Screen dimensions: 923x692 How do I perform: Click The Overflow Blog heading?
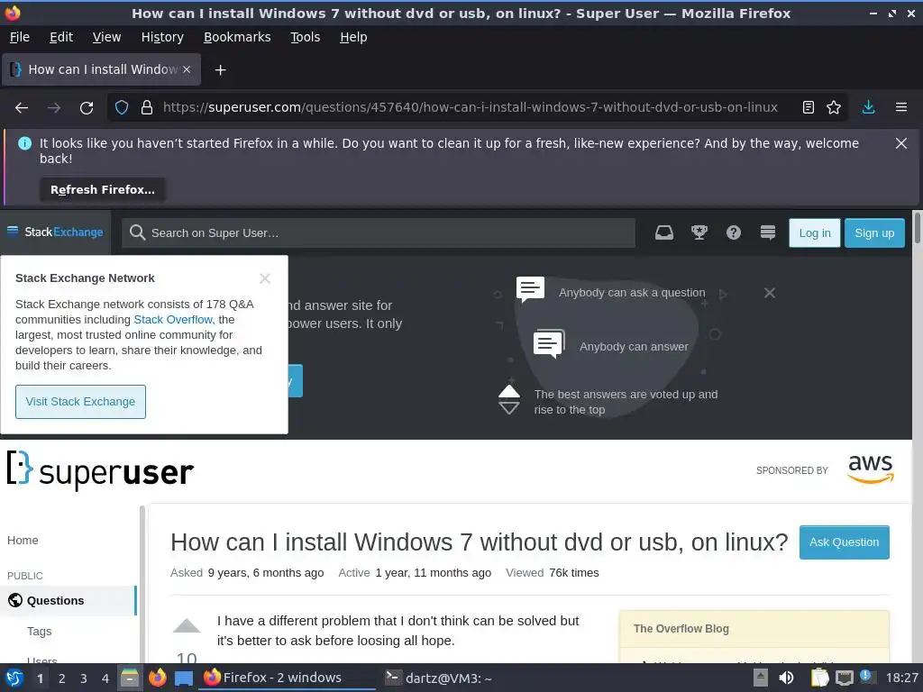point(681,629)
